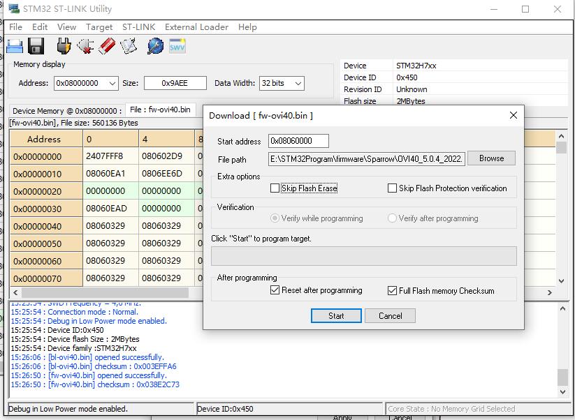575x420 pixels.
Task: Click log panel scroll up arrow
Action: (x=562, y=308)
